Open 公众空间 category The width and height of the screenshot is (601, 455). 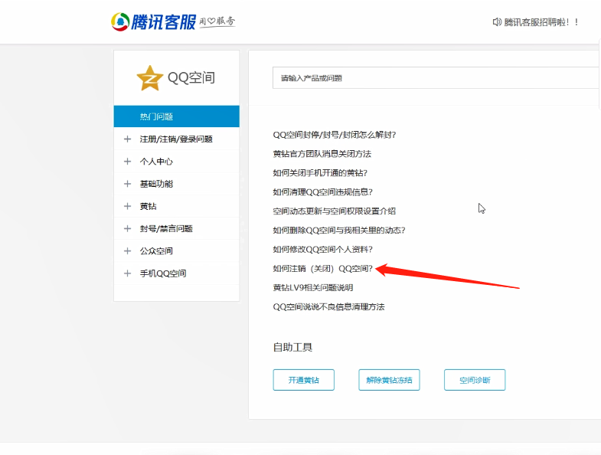tap(156, 251)
